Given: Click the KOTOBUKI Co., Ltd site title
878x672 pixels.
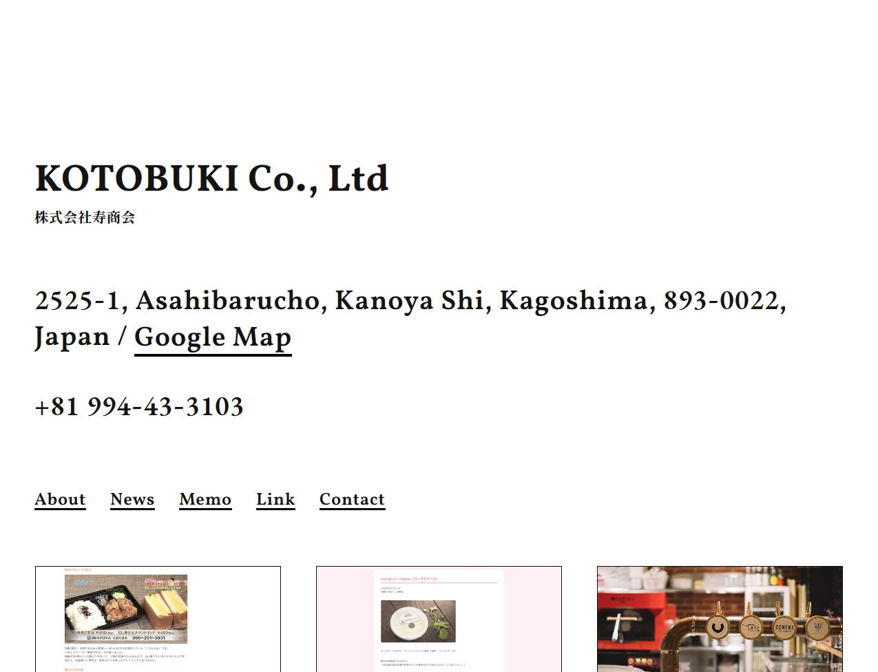Looking at the screenshot, I should pyautogui.click(x=212, y=179).
